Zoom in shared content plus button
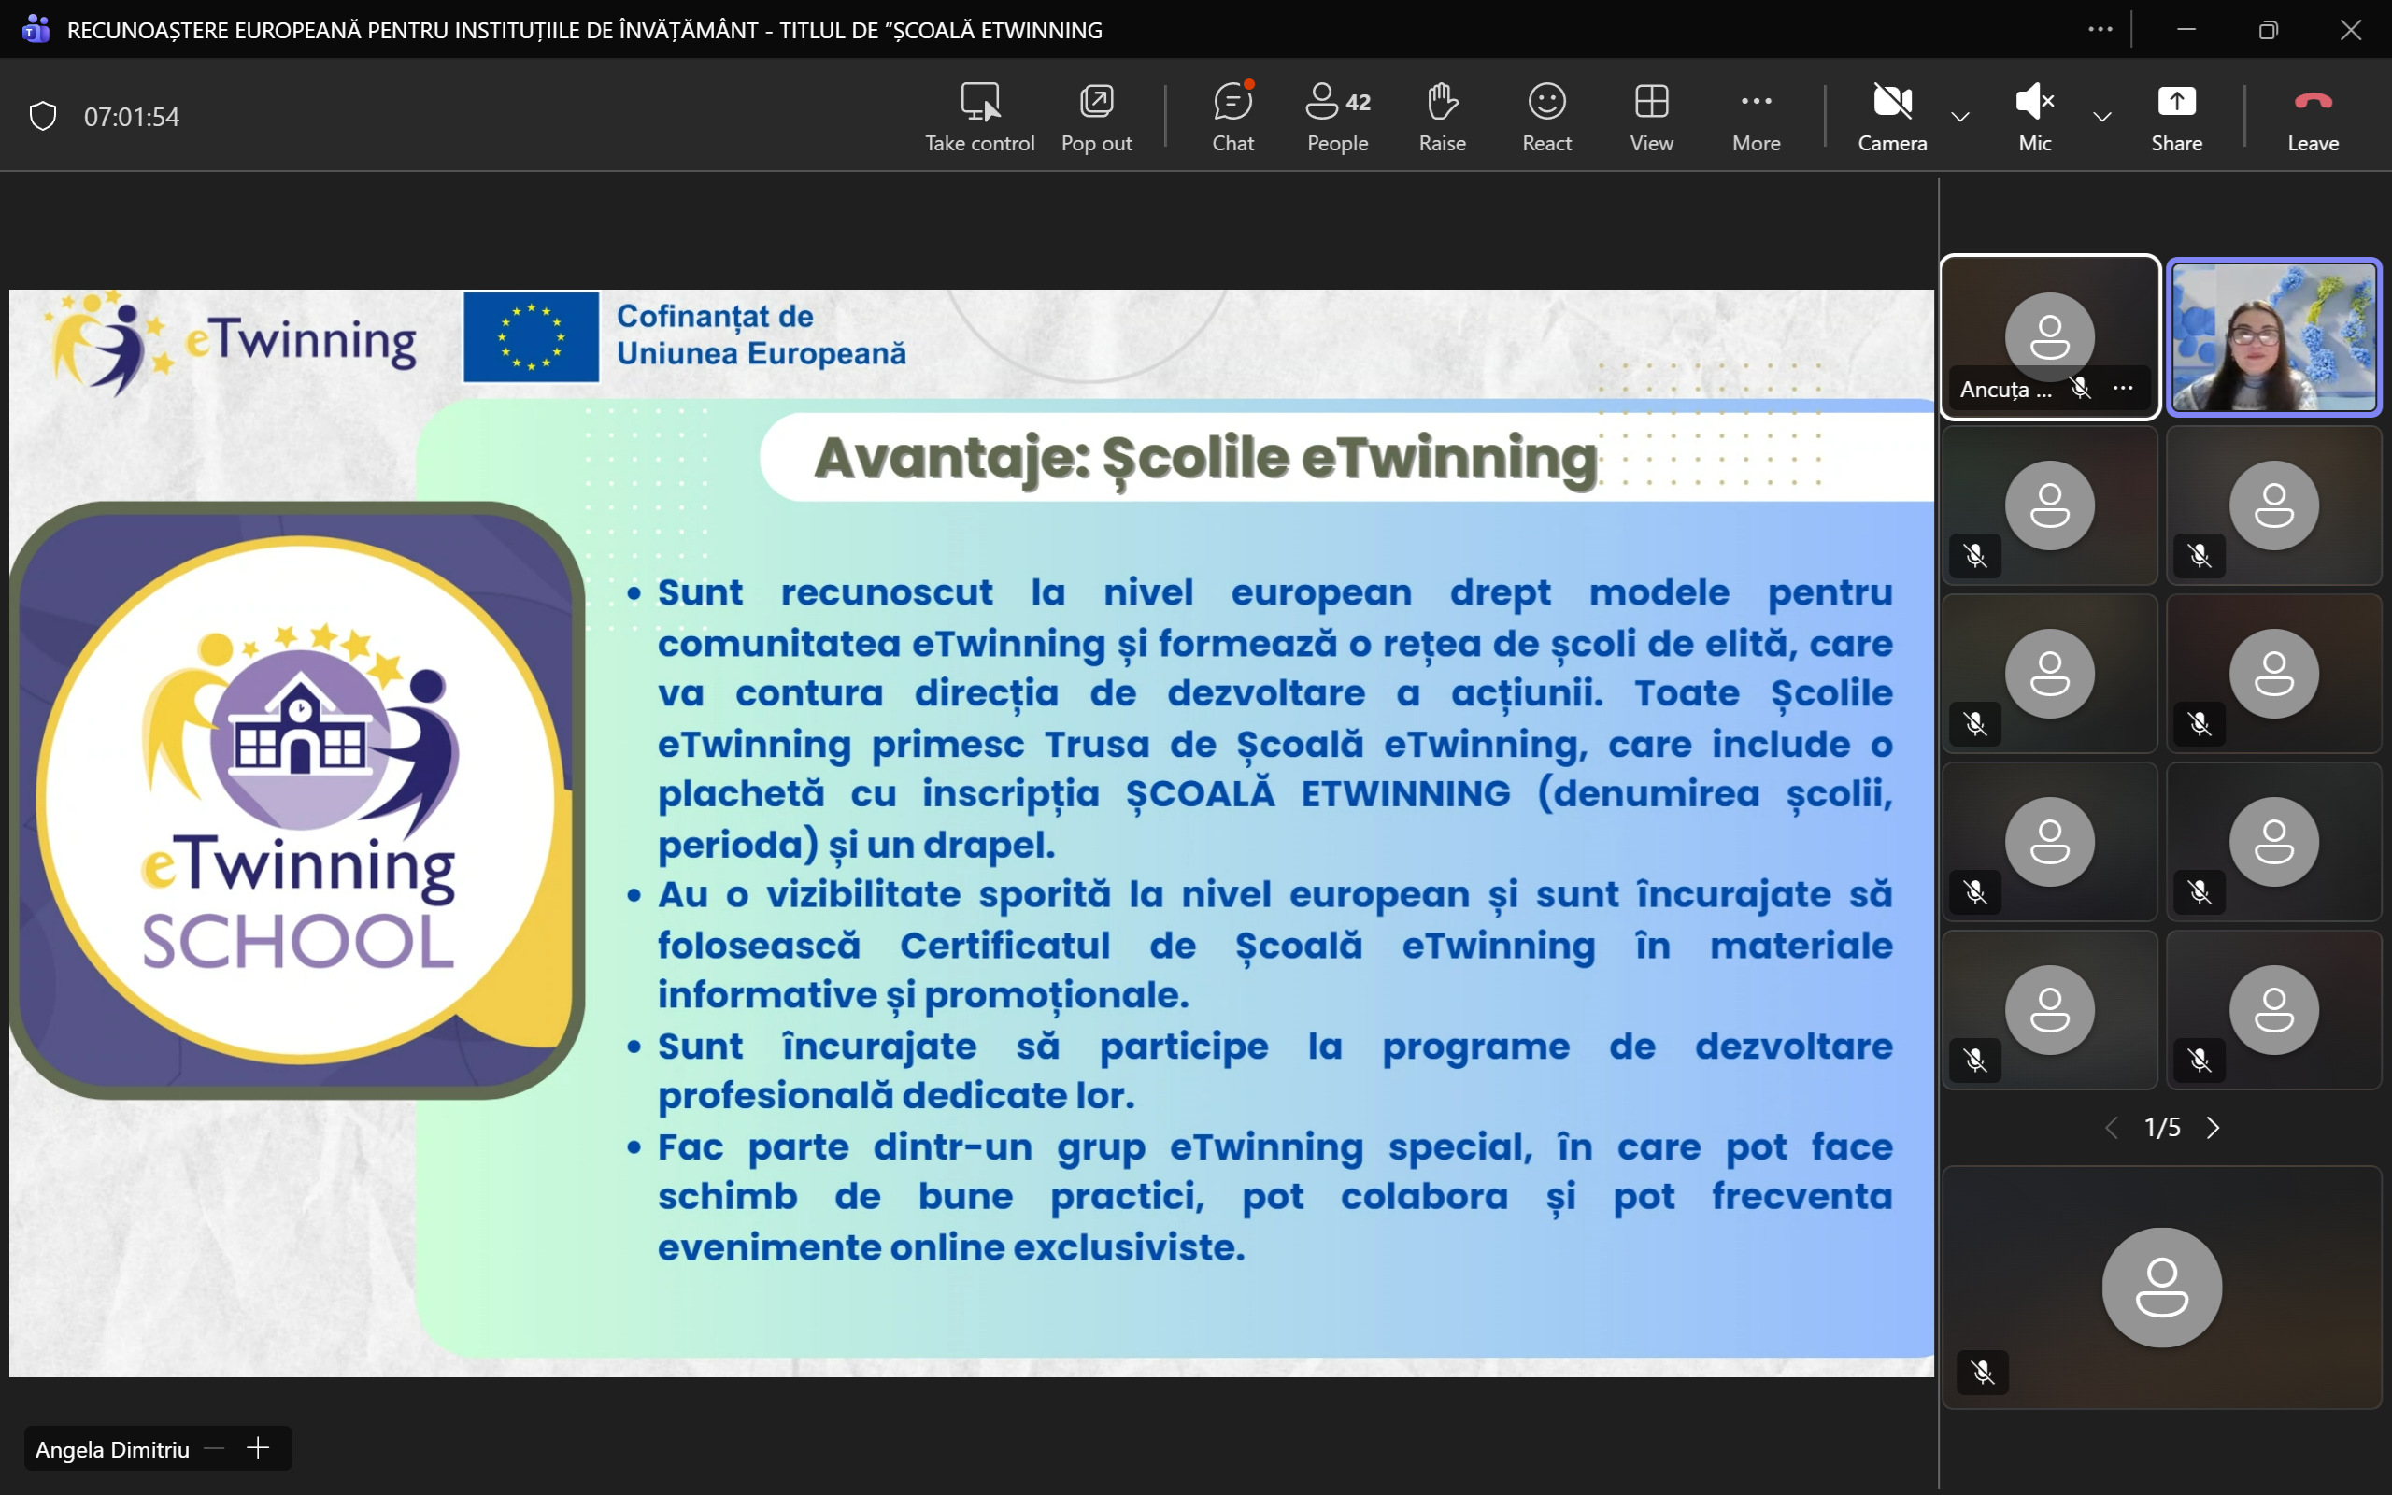The image size is (2392, 1495). [258, 1448]
